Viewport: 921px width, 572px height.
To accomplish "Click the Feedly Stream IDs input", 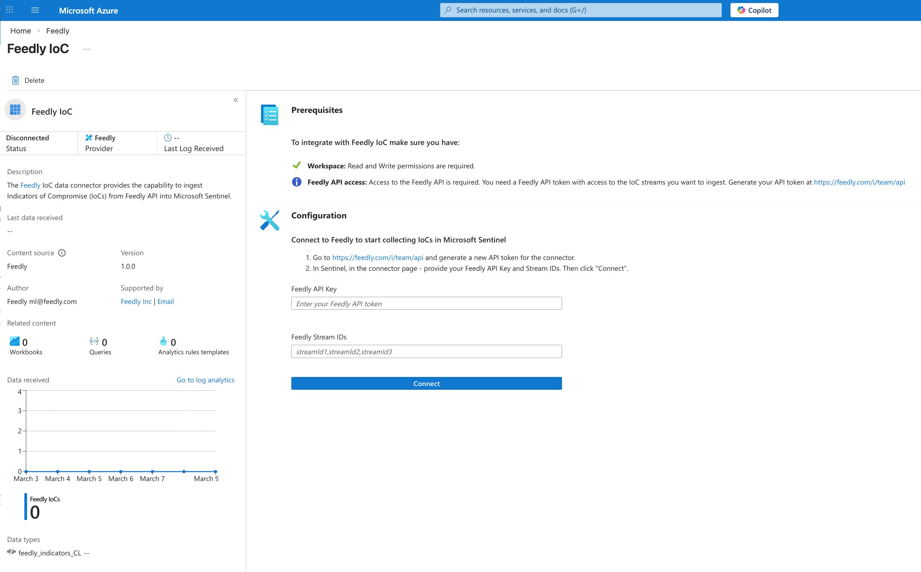I will point(426,352).
